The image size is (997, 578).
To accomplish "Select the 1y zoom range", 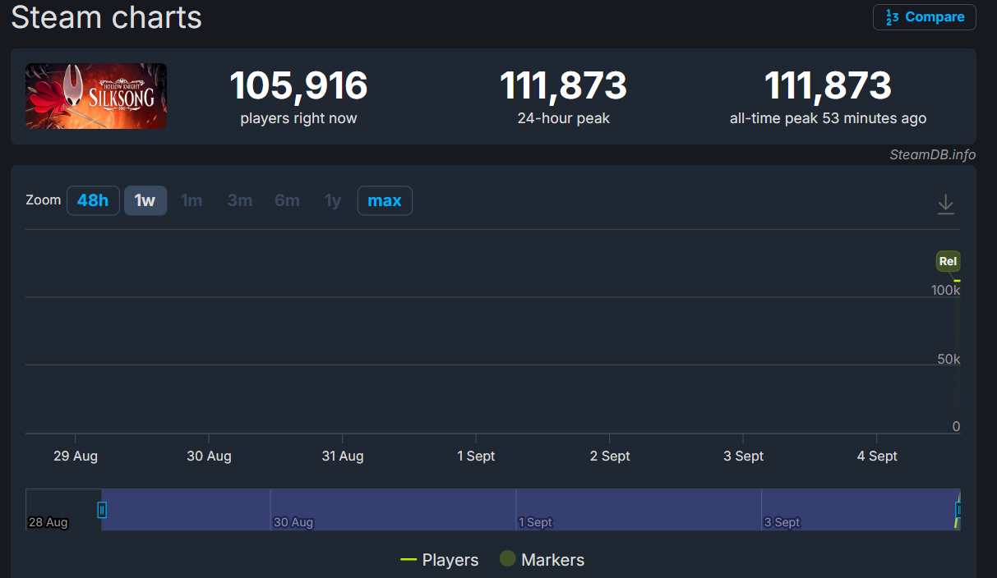I will (333, 200).
